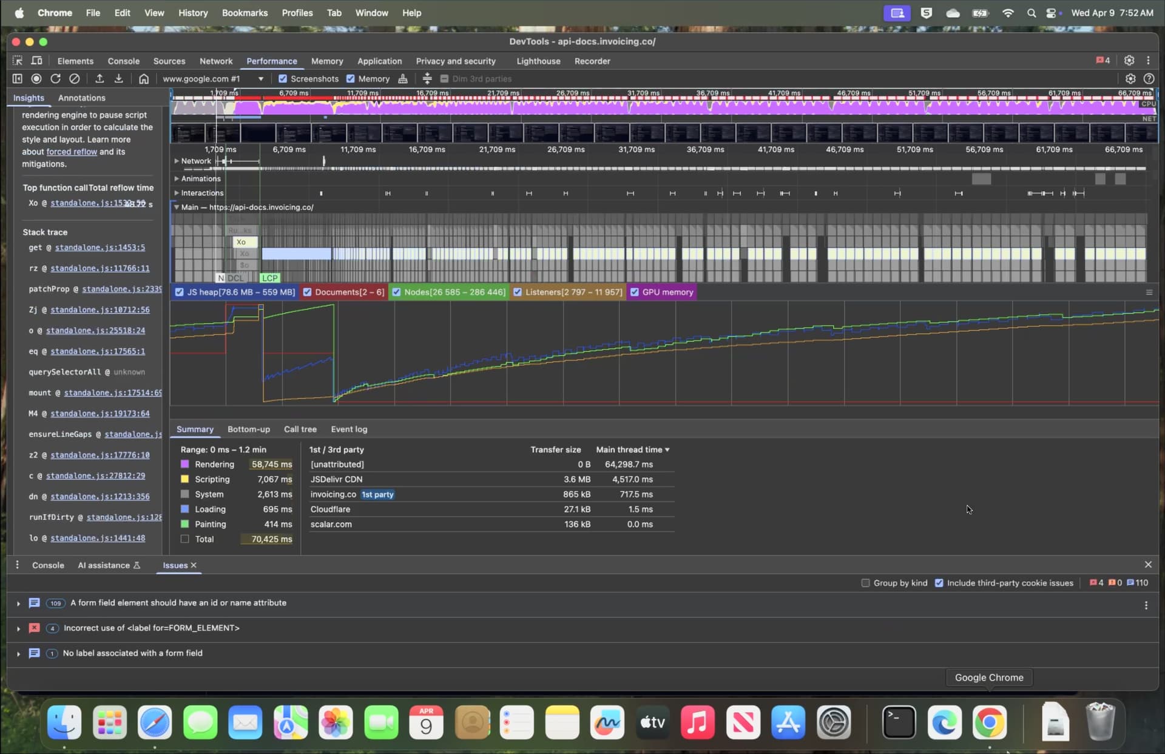Click the download profile icon

[x=119, y=79]
